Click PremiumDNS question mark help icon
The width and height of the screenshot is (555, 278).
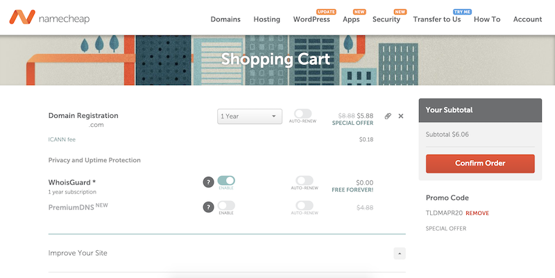coord(207,207)
